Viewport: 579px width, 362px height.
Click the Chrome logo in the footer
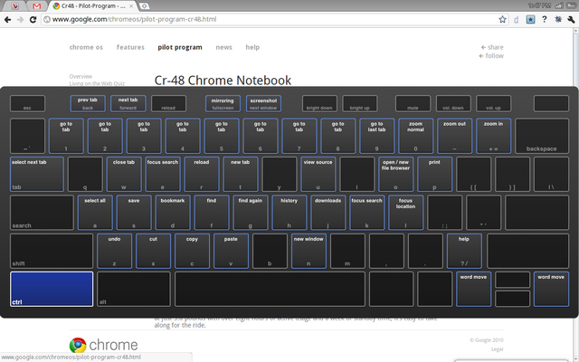(103, 345)
